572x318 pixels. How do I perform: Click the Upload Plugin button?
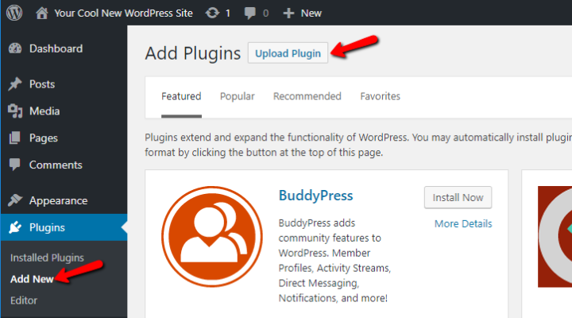pyautogui.click(x=288, y=53)
